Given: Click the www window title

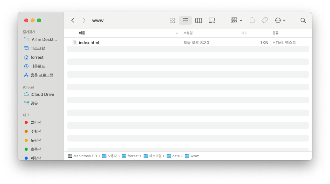Looking at the screenshot, I should tap(98, 21).
